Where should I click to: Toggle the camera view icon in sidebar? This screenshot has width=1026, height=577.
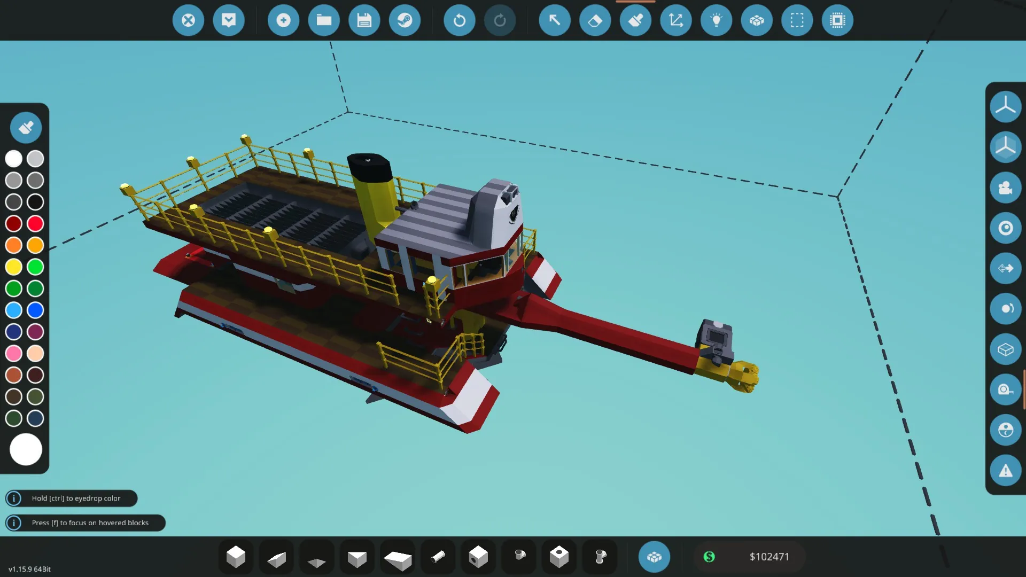pos(1005,188)
